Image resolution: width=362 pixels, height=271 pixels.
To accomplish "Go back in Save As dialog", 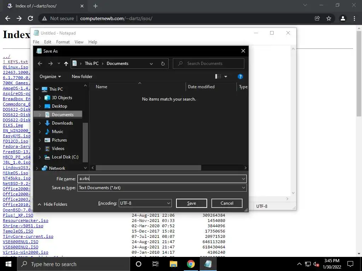I will click(x=40, y=64).
